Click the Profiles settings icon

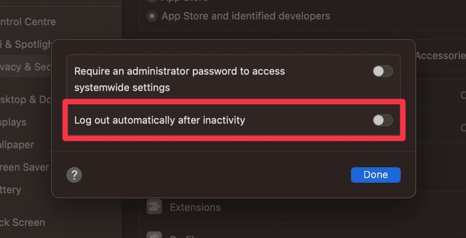coord(154,235)
